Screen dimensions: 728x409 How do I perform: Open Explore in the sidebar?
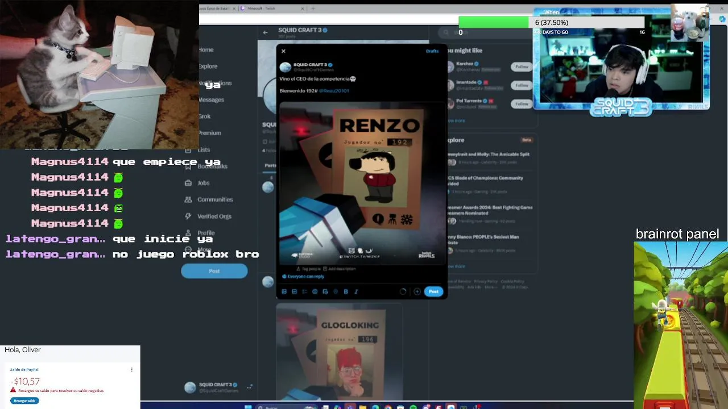point(208,66)
